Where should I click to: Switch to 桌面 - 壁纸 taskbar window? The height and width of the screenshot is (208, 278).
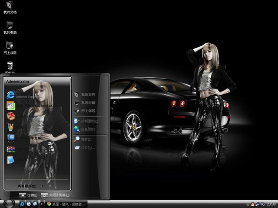[66, 204]
